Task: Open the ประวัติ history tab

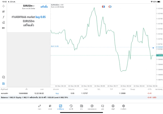Action: [71, 107]
